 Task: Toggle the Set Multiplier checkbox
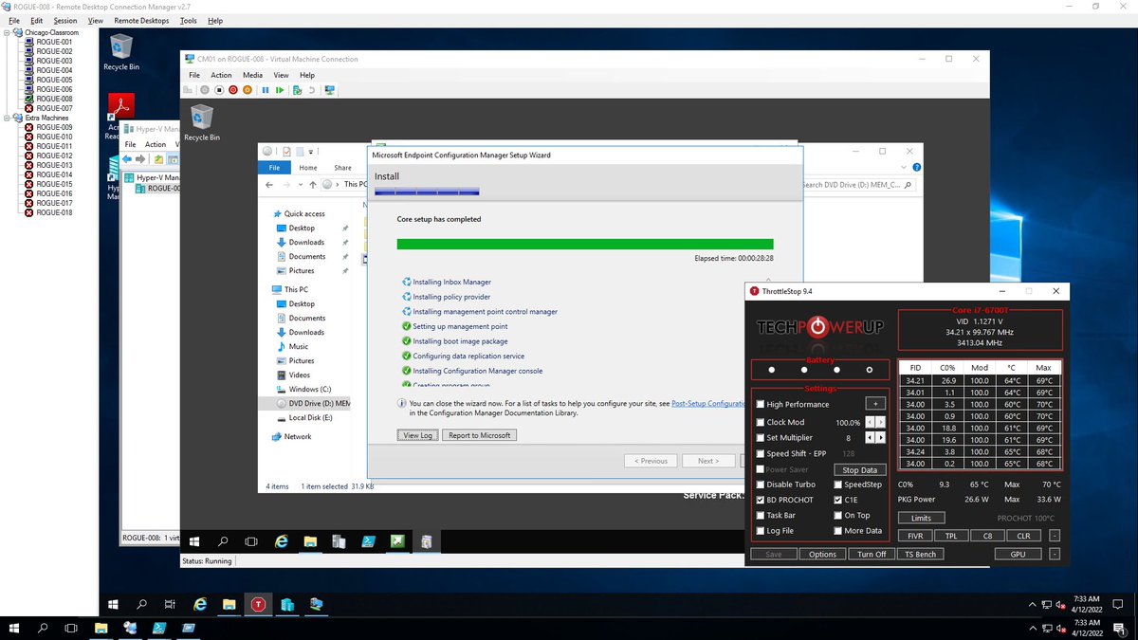coord(761,438)
